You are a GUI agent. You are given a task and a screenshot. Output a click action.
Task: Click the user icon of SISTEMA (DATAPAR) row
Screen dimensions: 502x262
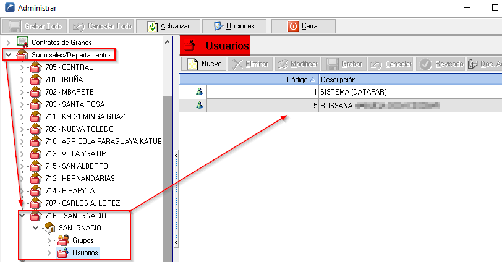point(199,92)
